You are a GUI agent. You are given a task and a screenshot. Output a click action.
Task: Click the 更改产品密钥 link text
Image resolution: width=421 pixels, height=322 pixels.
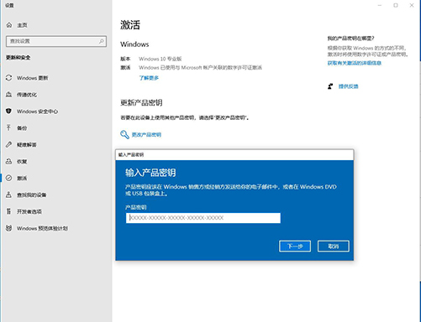(146, 135)
